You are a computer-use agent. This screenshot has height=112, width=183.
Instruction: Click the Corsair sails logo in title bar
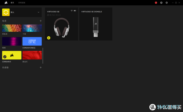click(x=6, y=3)
